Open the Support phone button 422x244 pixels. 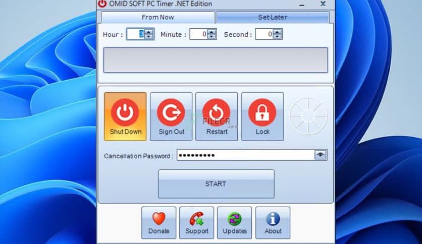click(197, 223)
